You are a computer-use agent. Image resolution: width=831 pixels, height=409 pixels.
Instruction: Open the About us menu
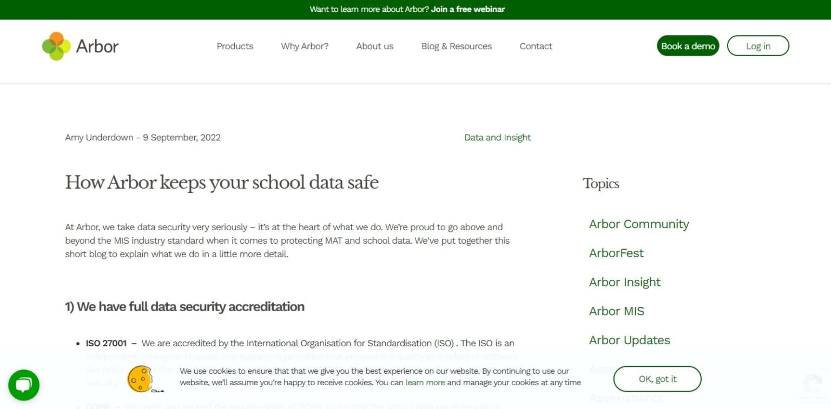pyautogui.click(x=374, y=46)
